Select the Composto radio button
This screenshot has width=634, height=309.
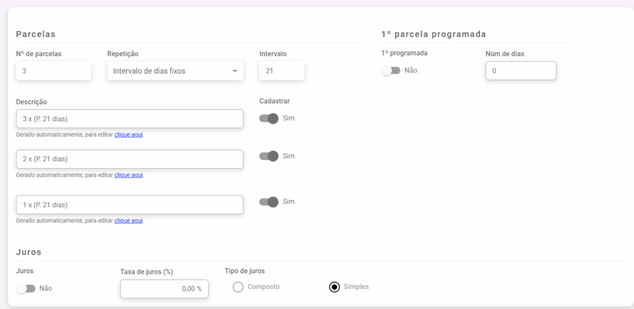[238, 287]
